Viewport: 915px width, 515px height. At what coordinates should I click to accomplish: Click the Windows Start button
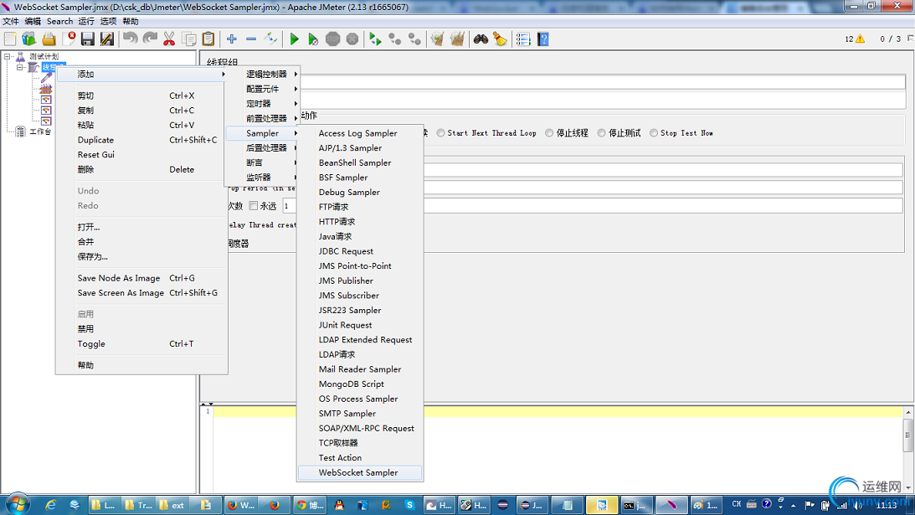17,504
